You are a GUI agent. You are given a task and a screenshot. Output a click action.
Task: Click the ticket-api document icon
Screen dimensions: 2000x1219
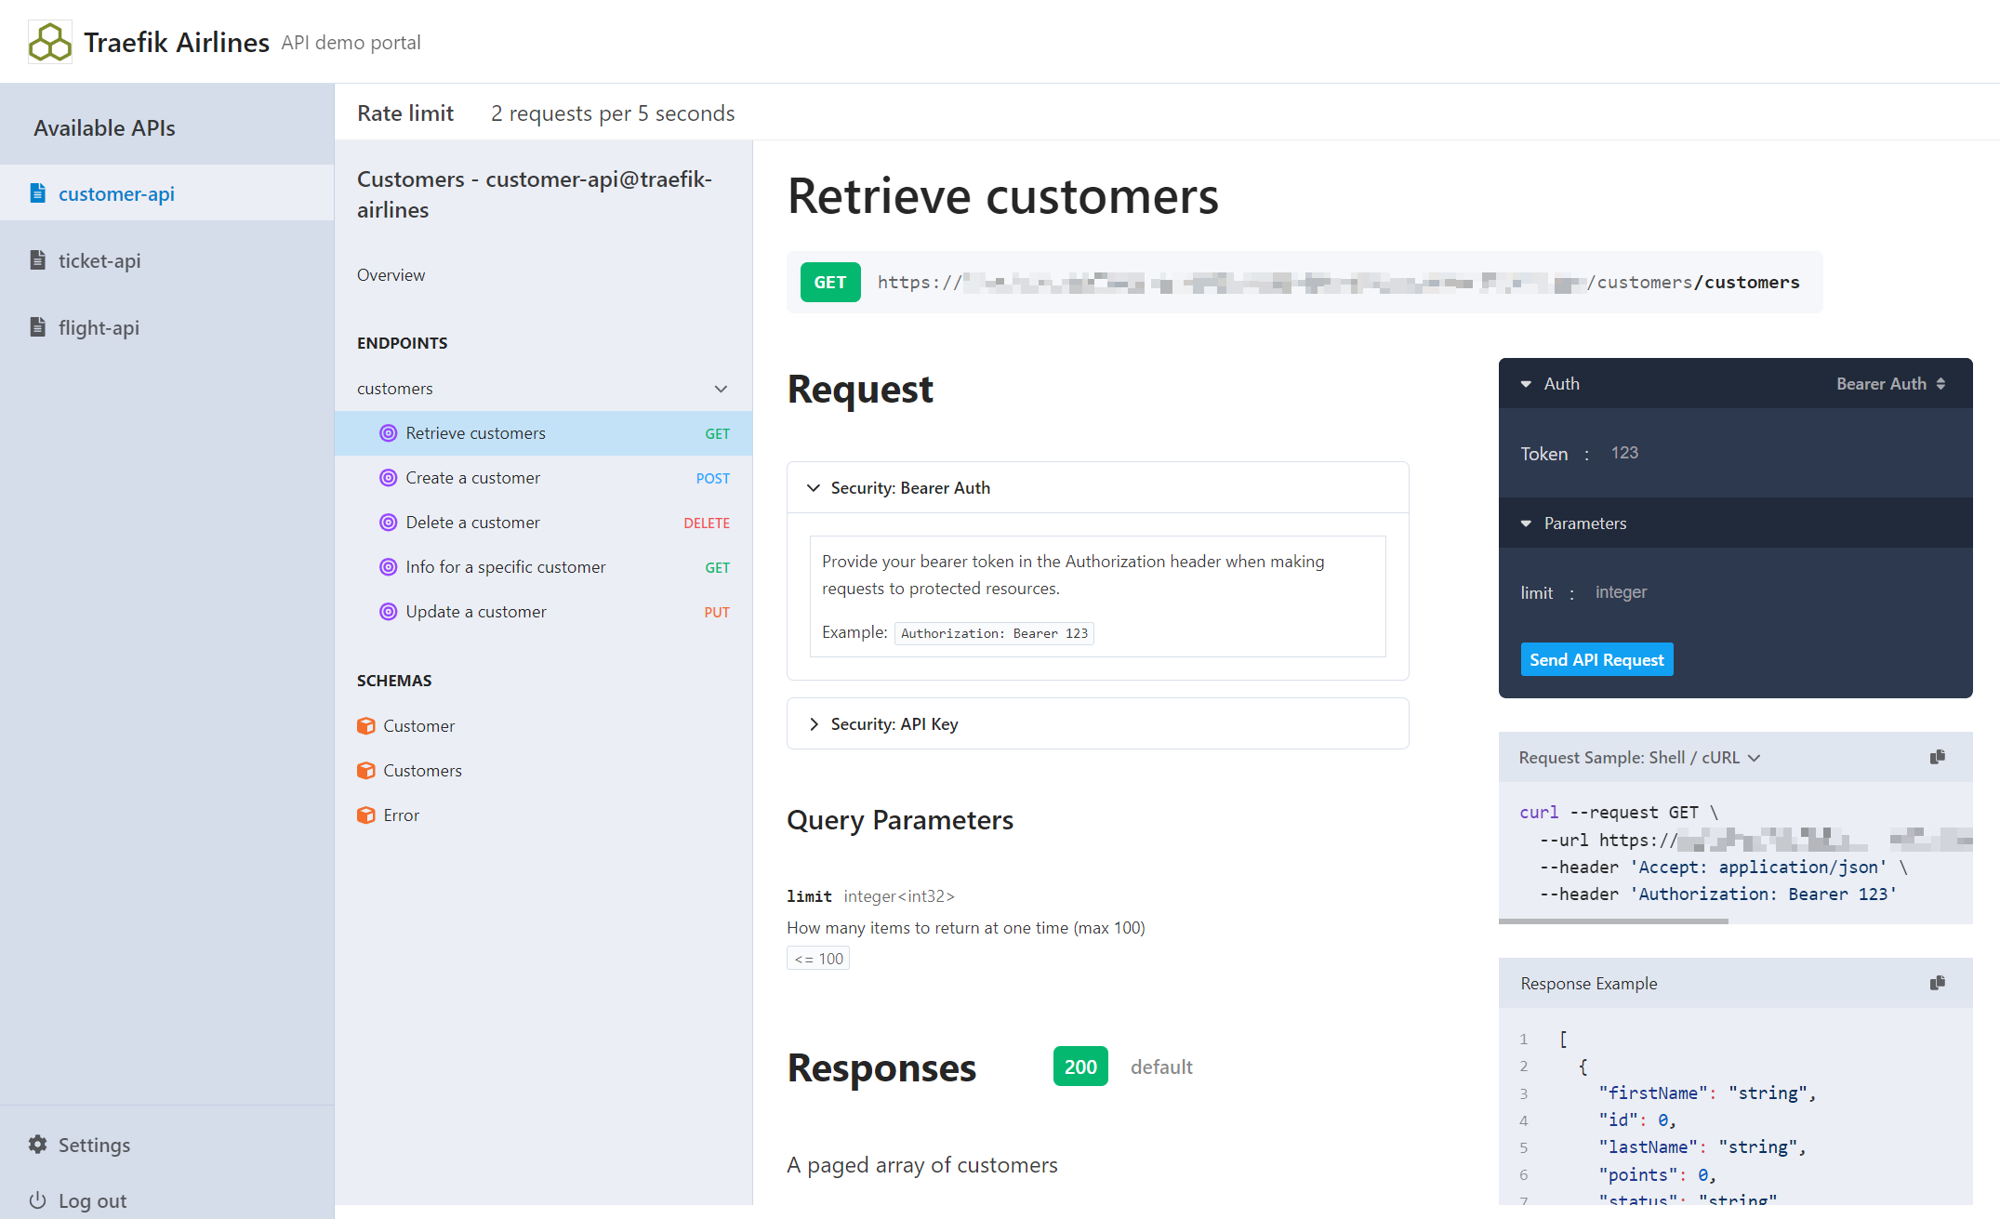pyautogui.click(x=37, y=260)
